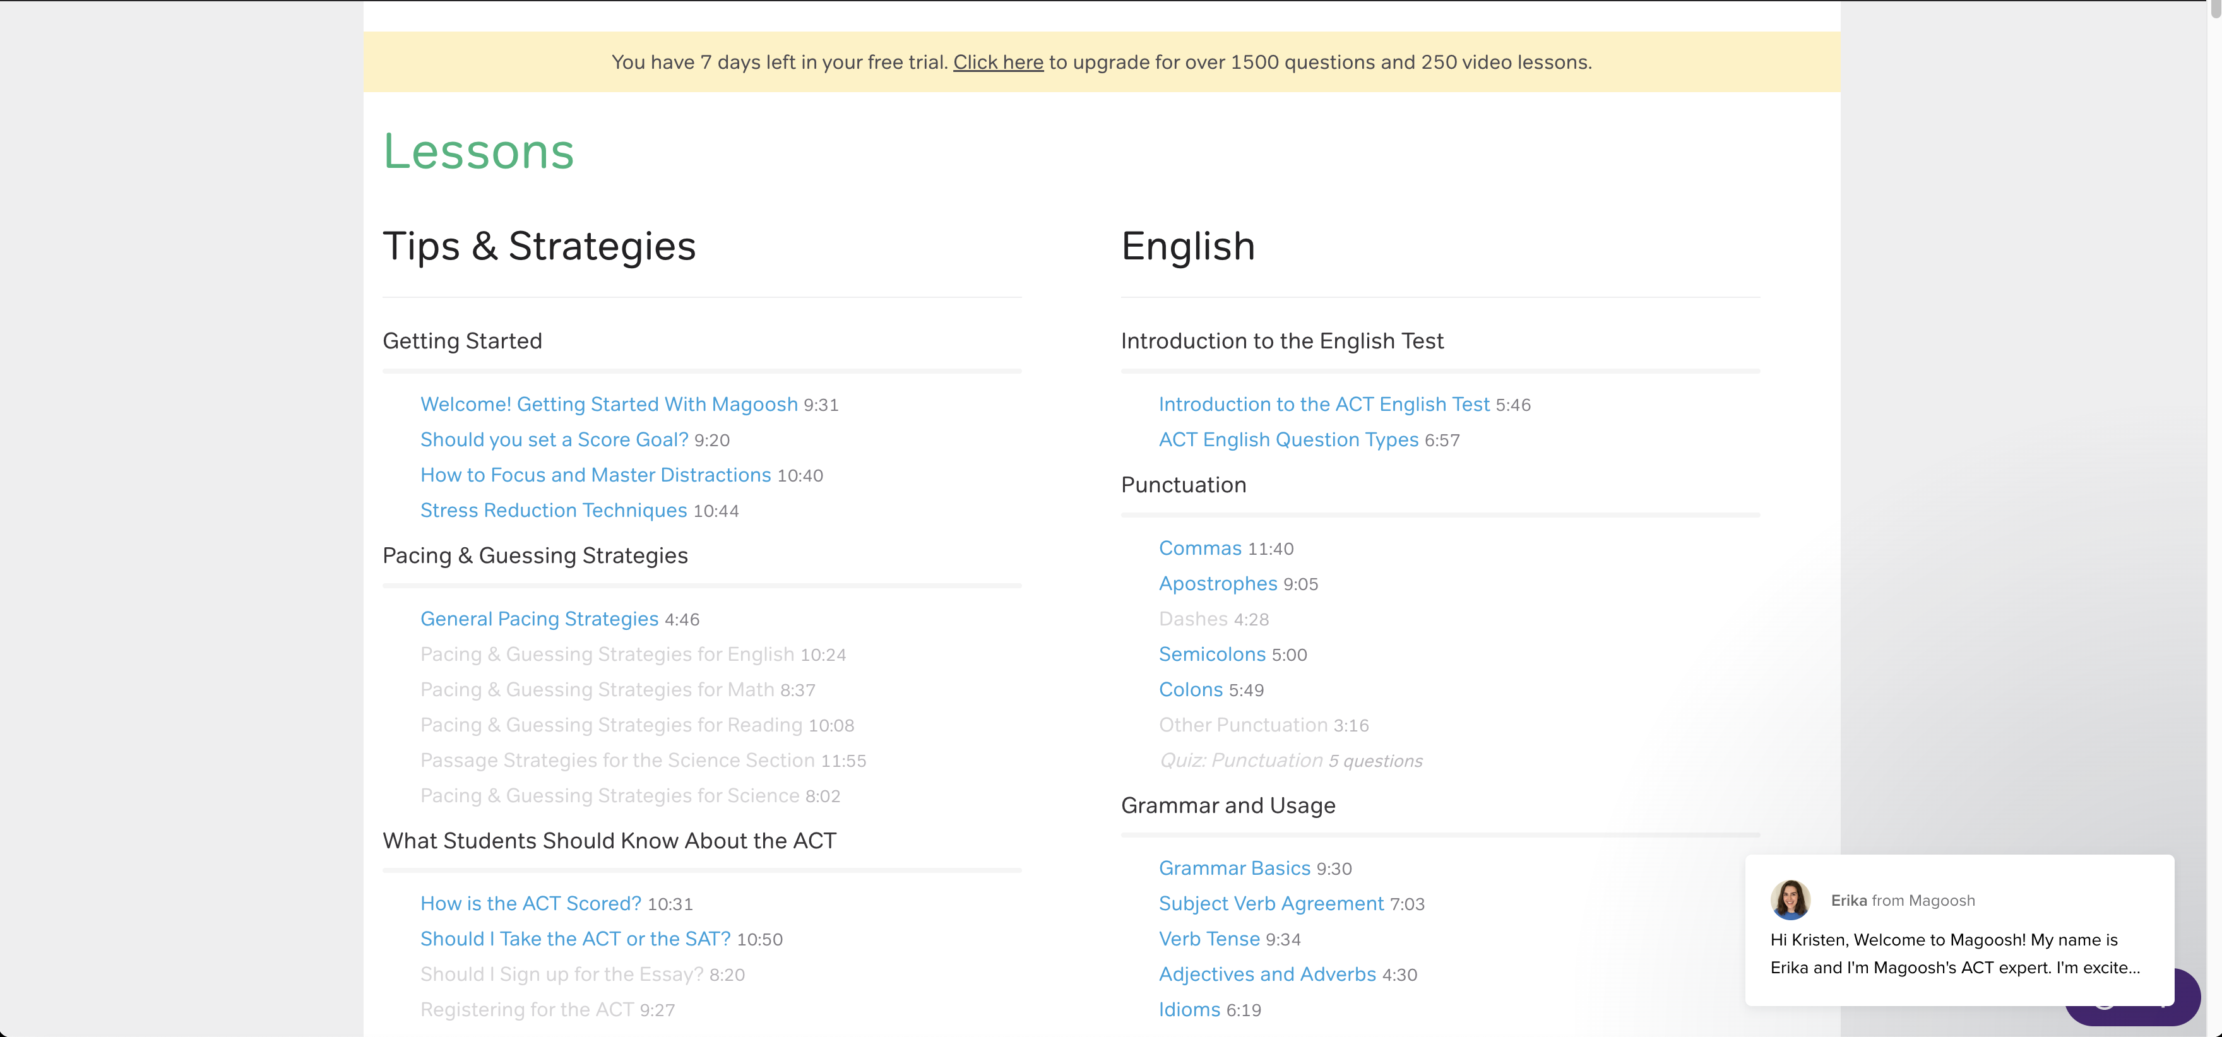Open the Commas lesson
The height and width of the screenshot is (1037, 2222).
[1200, 548]
